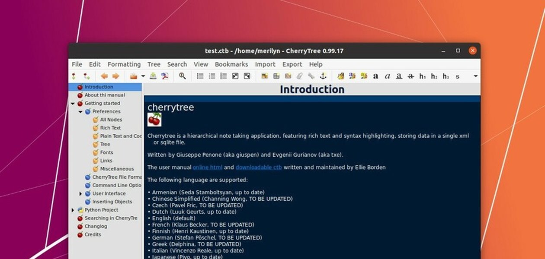Toggle the h3 heading format

446,76
